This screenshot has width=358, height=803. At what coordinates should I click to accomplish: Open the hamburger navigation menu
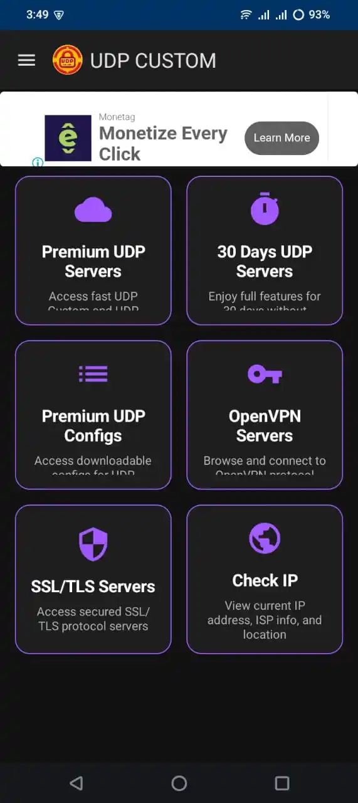click(x=26, y=60)
